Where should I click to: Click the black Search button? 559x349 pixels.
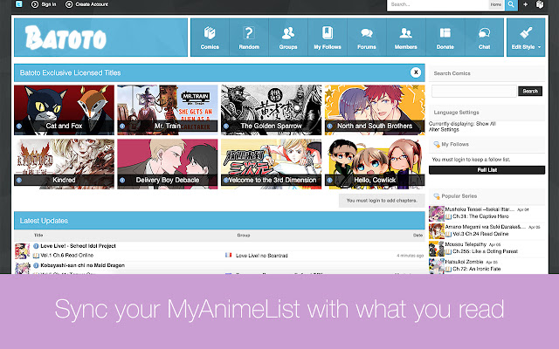530,91
